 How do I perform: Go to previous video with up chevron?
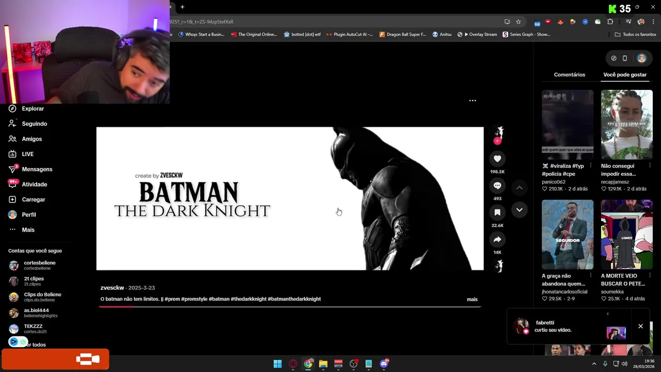coord(520,188)
